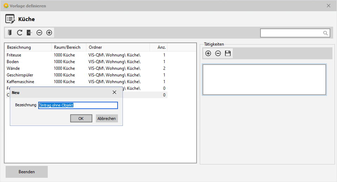Click the door exit icon in main toolbar
Image resolution: width=337 pixels, height=182 pixels.
tap(10, 33)
